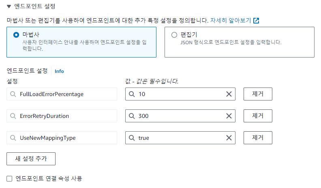Remove the FullLoadErrorPercentage setting with 제거
The width and height of the screenshot is (321, 188).
coord(258,94)
